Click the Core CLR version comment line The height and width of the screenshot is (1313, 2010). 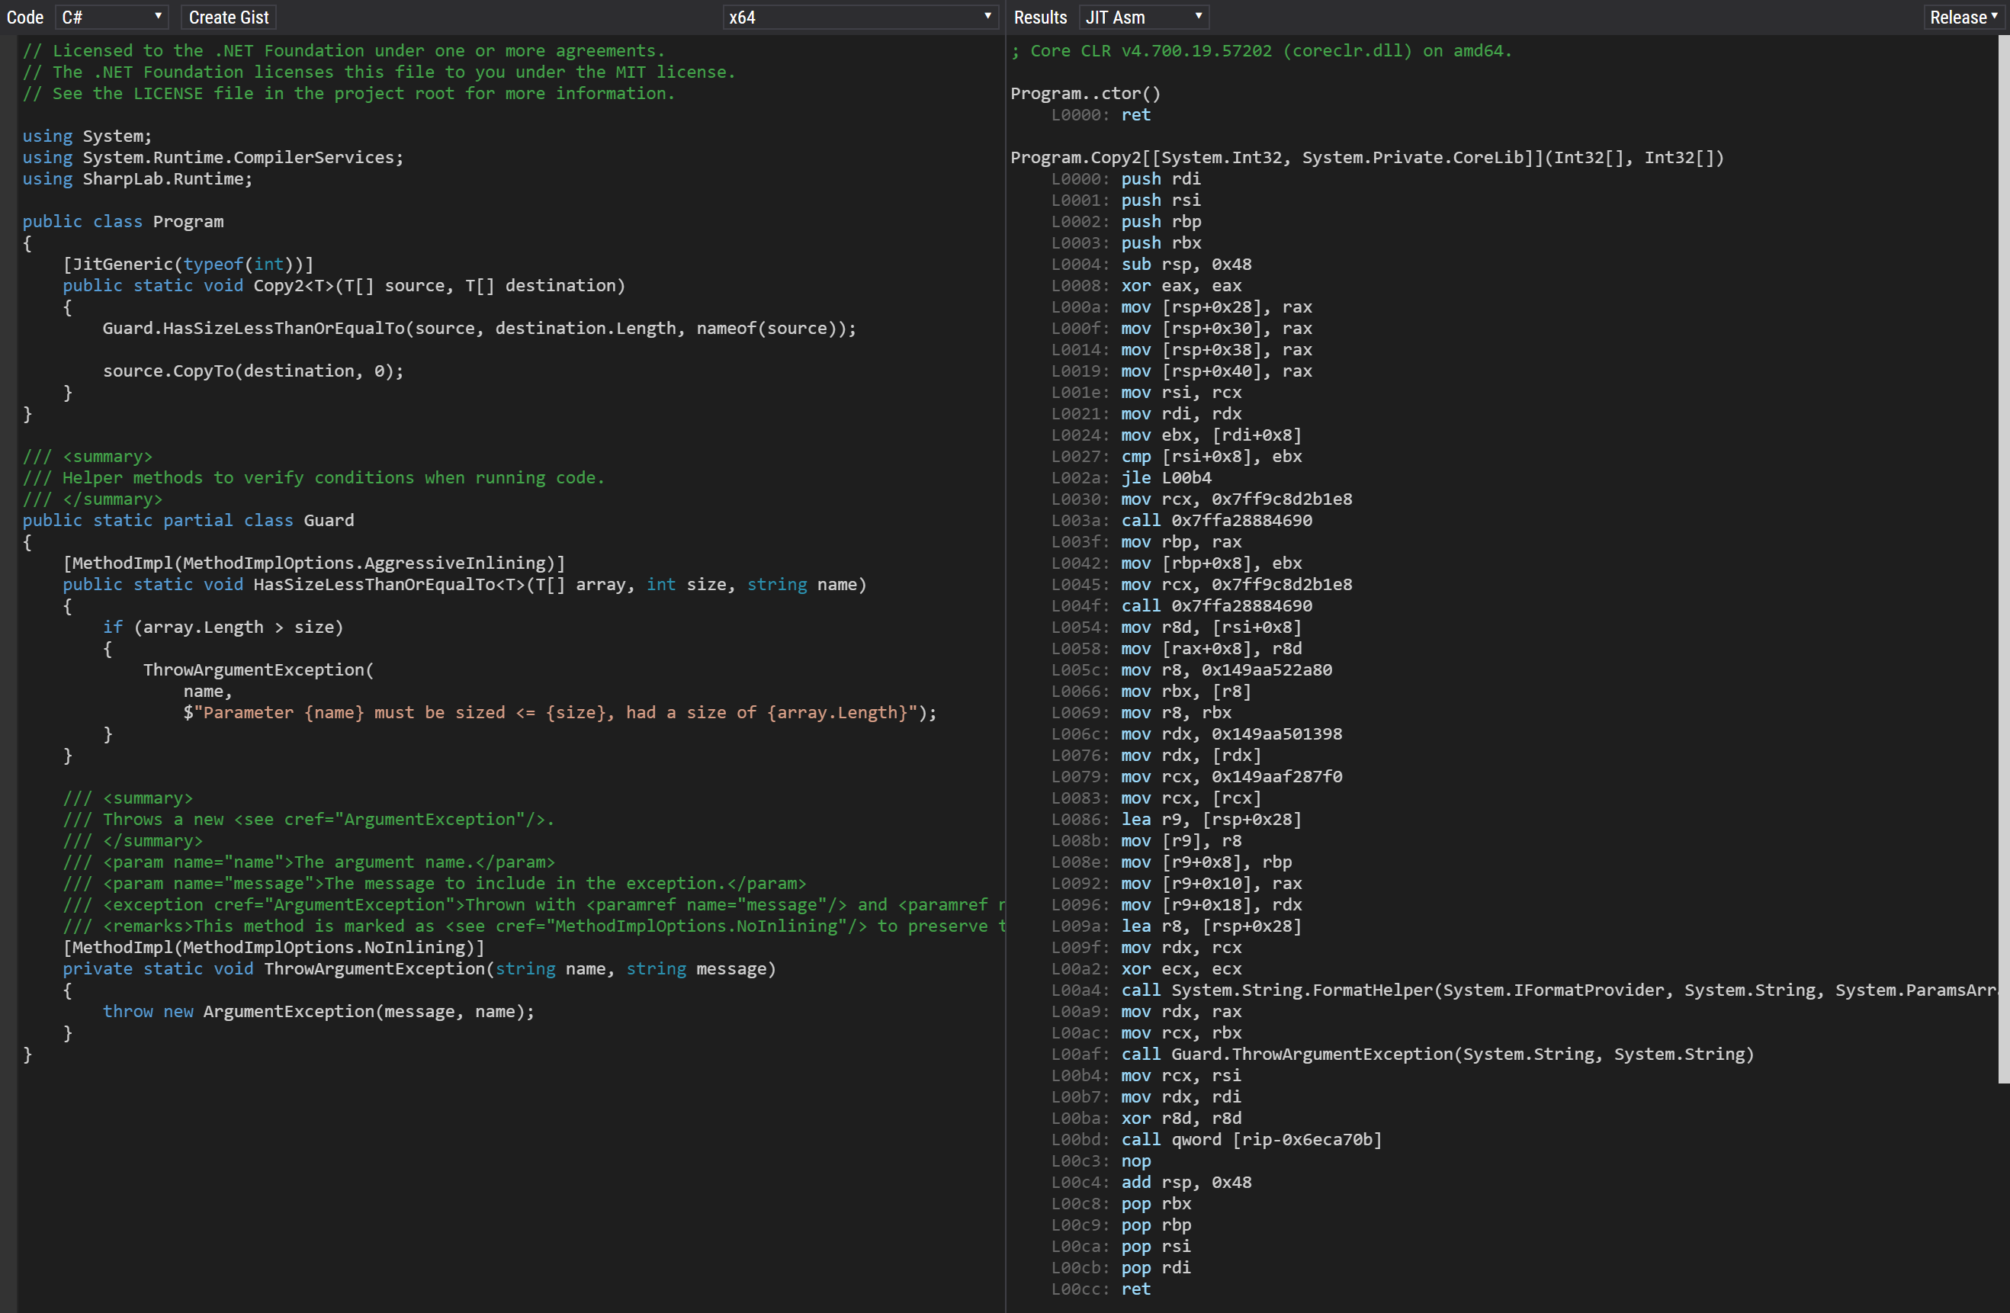pyautogui.click(x=1261, y=50)
